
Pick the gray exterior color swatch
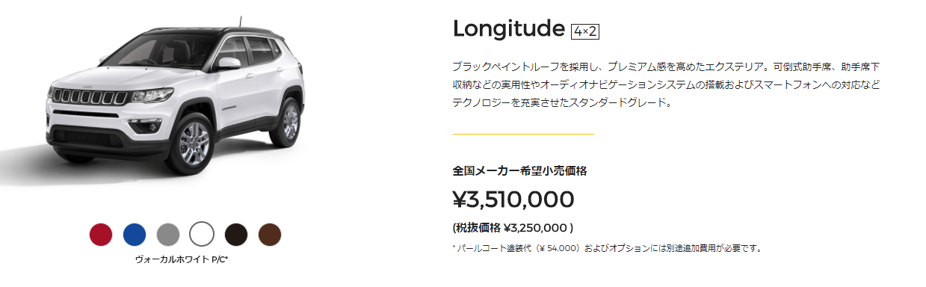tap(168, 234)
